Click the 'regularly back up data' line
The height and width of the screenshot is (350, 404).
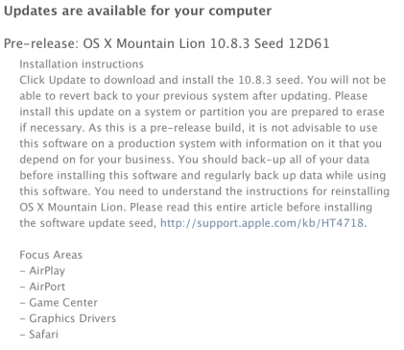pos(202,175)
